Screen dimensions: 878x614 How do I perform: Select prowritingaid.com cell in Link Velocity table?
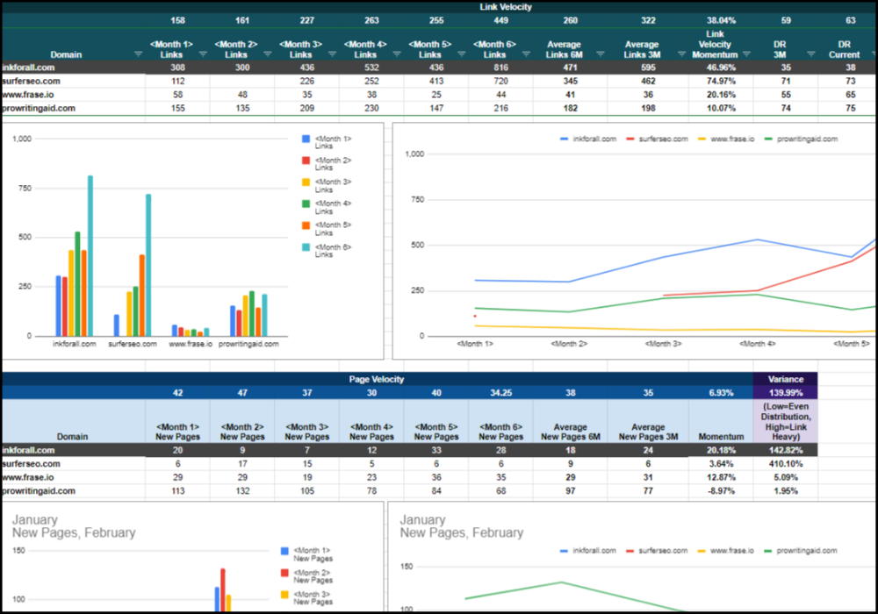pos(73,109)
